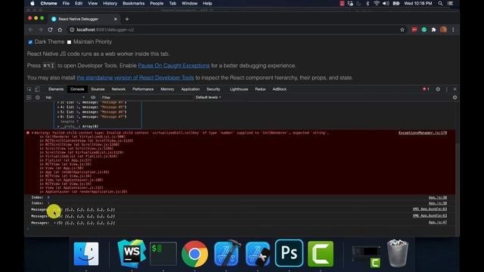Screen dimensions: 484x272
Task: Open Photoshop from the Dock
Action: tap(289, 253)
